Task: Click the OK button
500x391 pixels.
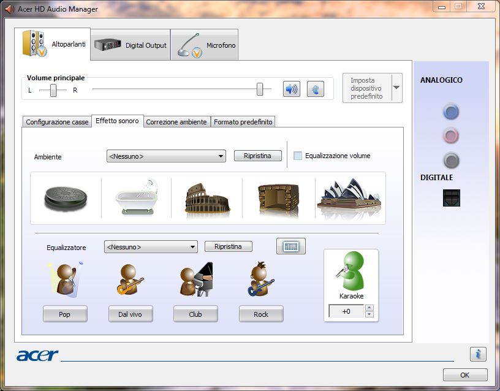Action: click(465, 374)
